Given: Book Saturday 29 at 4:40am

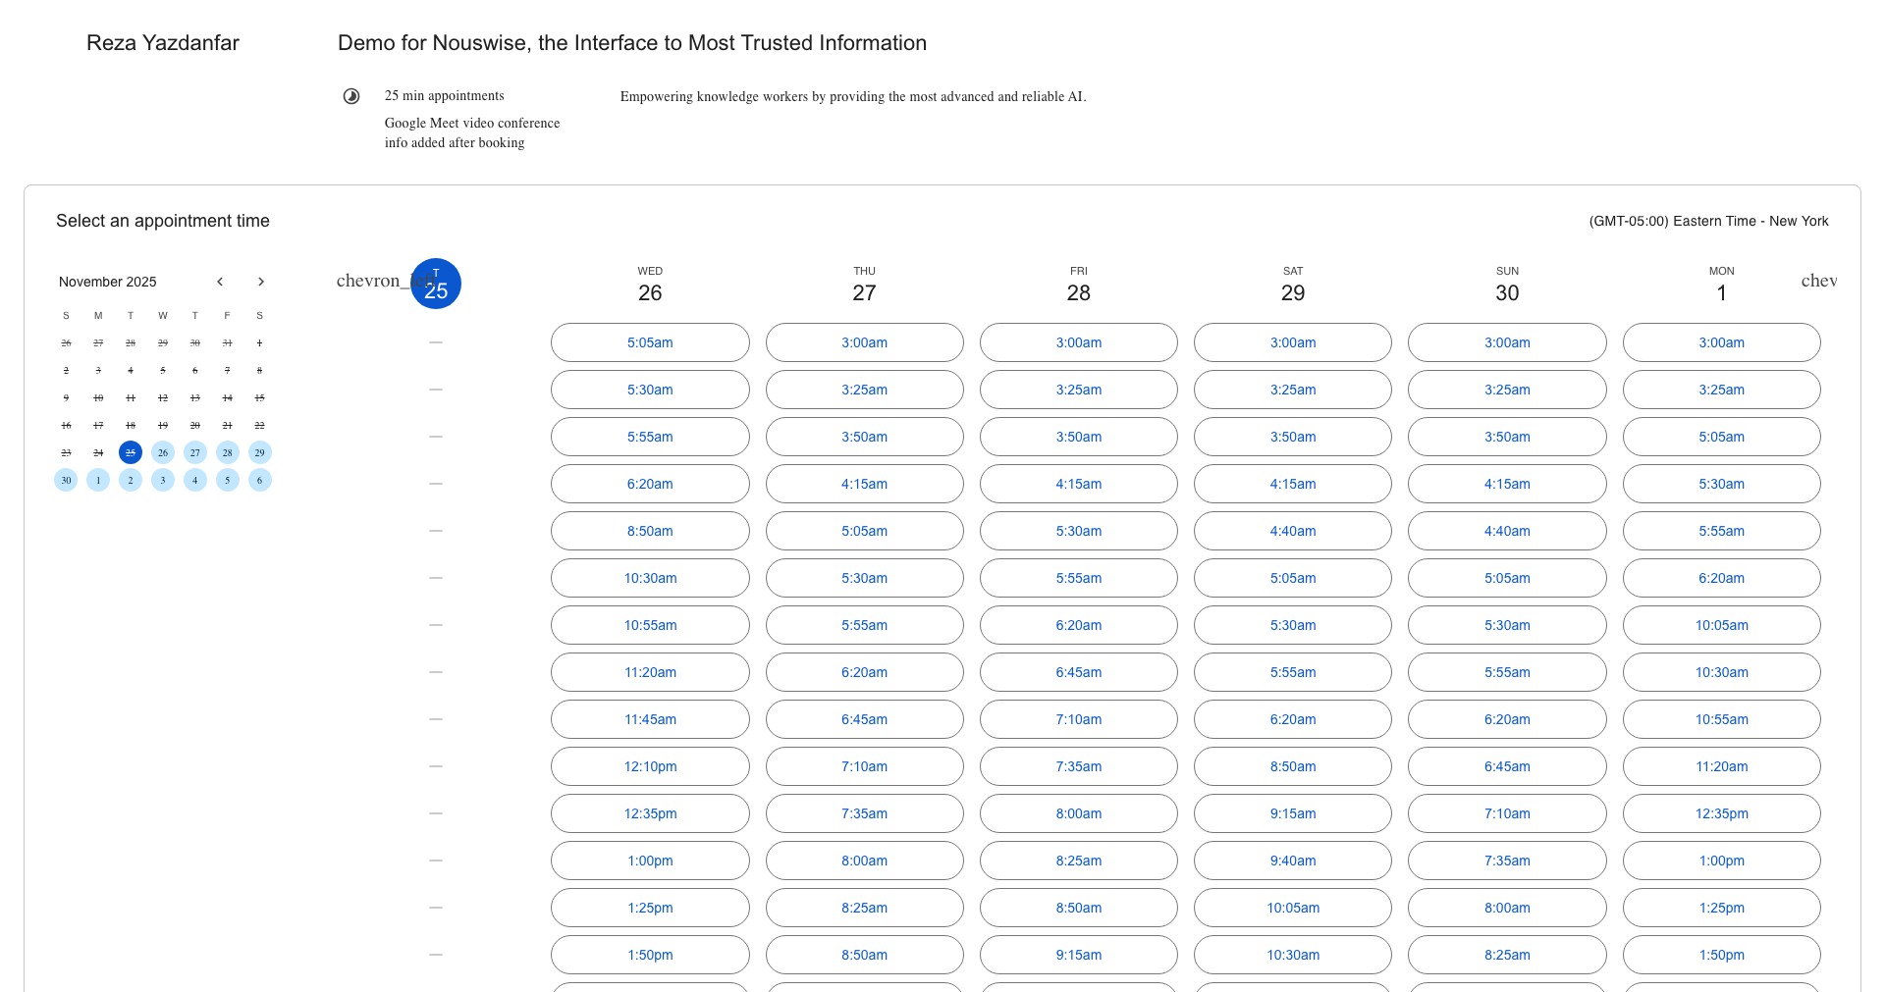Looking at the screenshot, I should 1293,531.
